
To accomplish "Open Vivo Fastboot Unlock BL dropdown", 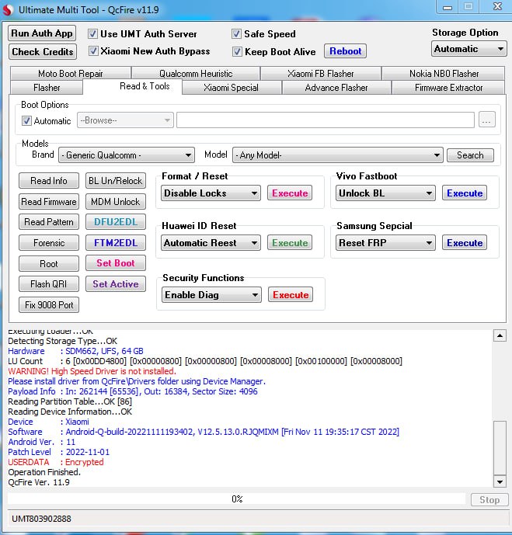I will point(385,193).
